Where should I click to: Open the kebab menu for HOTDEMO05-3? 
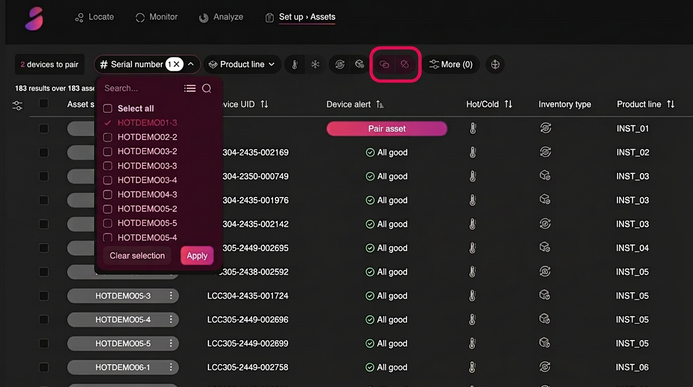pyautogui.click(x=171, y=296)
